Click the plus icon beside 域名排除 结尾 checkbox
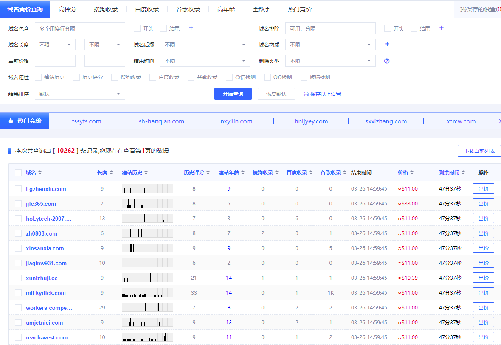The width and height of the screenshot is (501, 345). click(x=441, y=28)
